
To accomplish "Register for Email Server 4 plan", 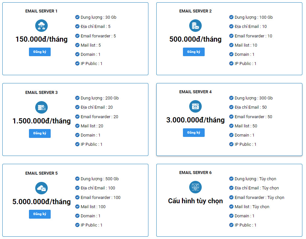I will (x=194, y=133).
